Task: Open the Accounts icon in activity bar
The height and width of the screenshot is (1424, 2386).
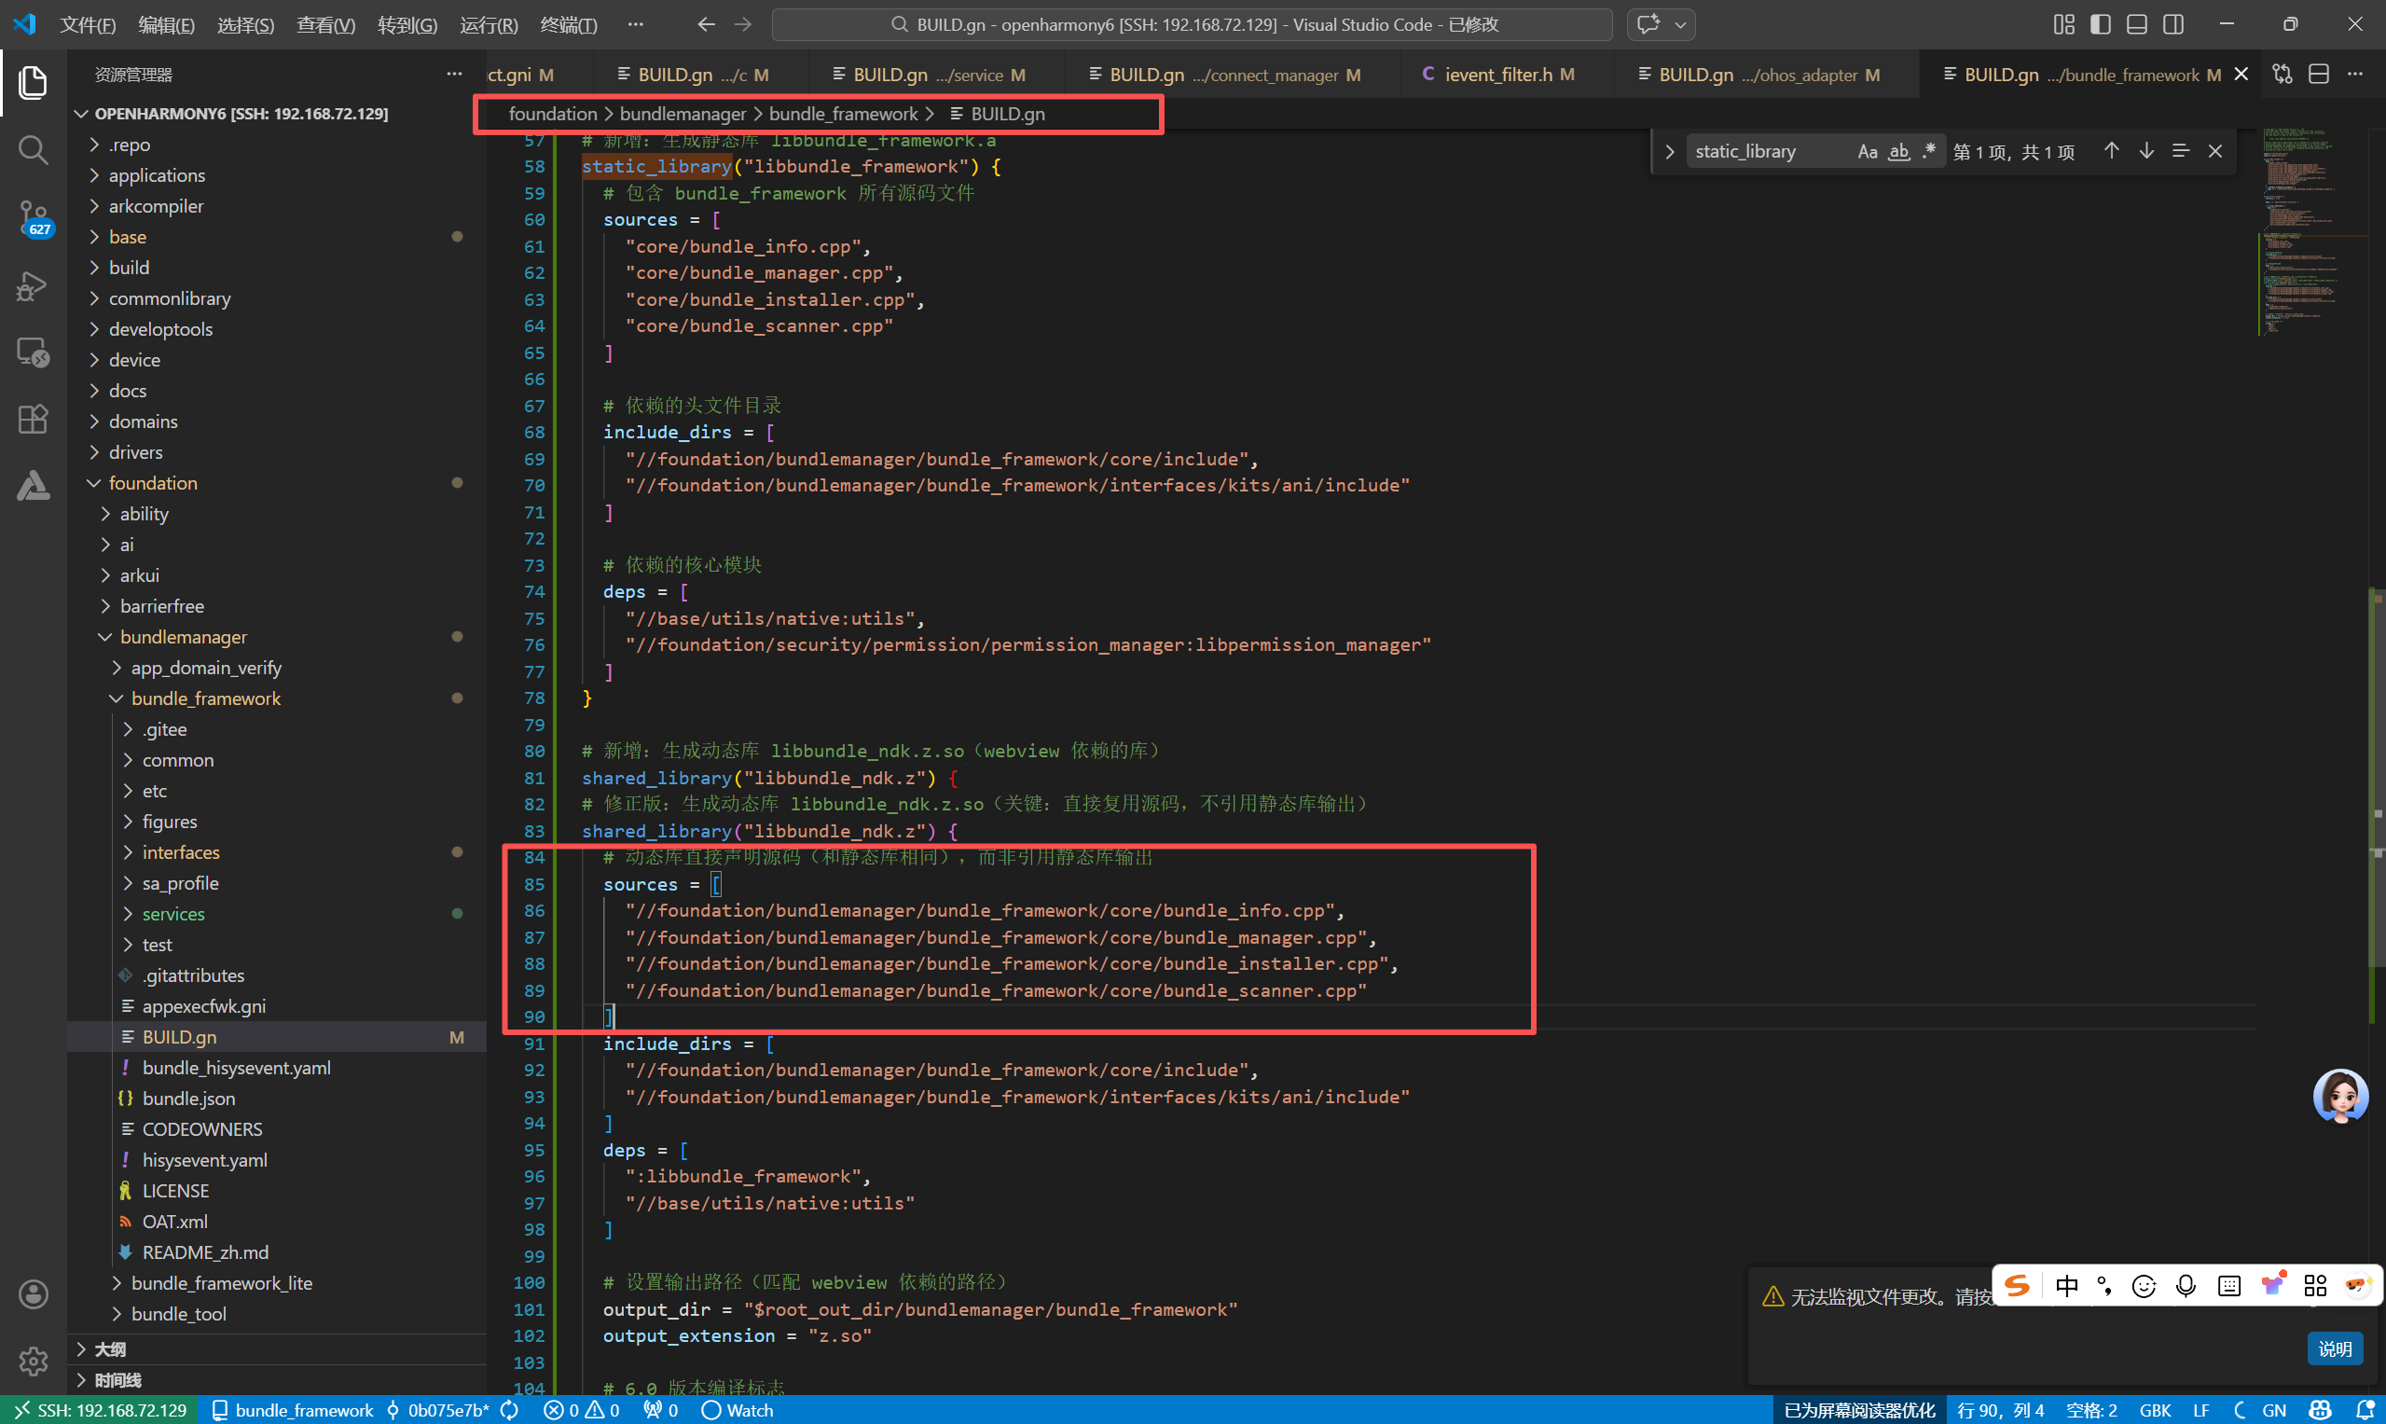Action: 33,1294
